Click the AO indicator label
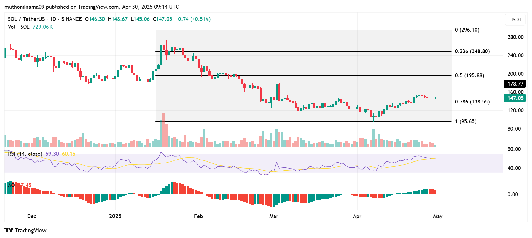The image size is (532, 238). (x=11, y=185)
